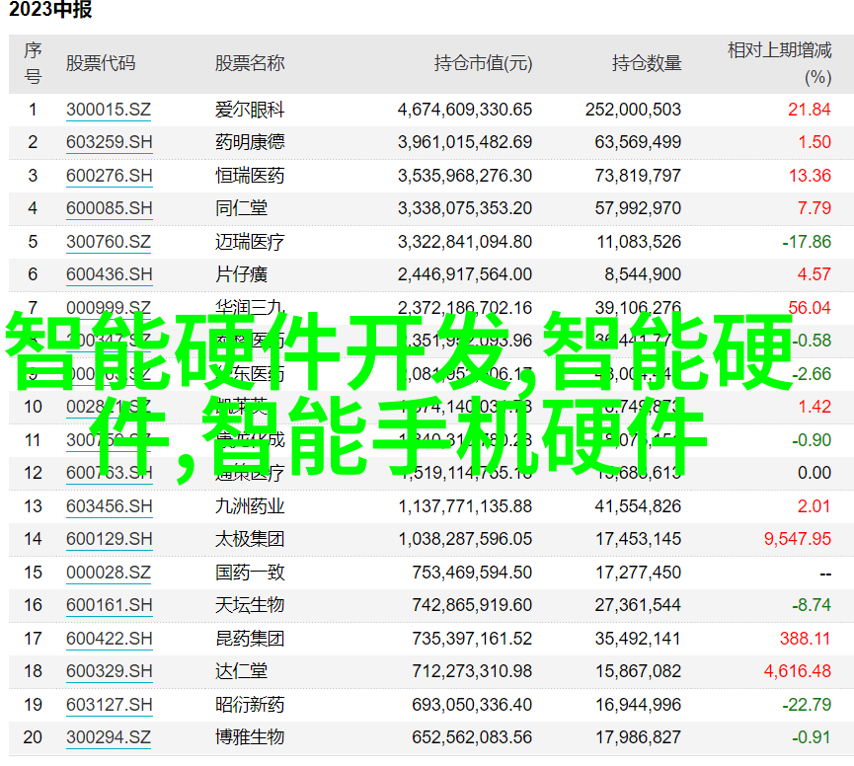Follow the 600276.SH stock link
The height and width of the screenshot is (766, 854).
point(109,176)
